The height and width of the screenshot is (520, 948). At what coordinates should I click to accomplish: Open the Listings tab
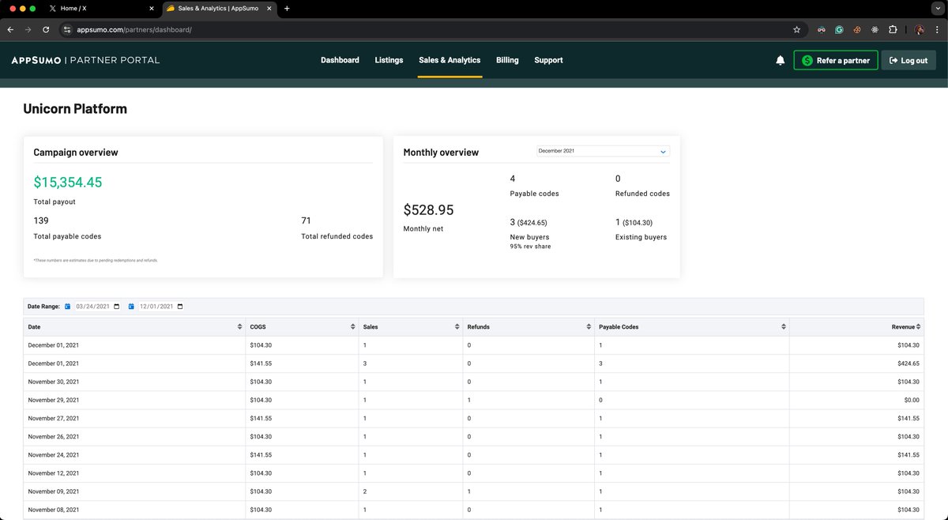point(389,60)
